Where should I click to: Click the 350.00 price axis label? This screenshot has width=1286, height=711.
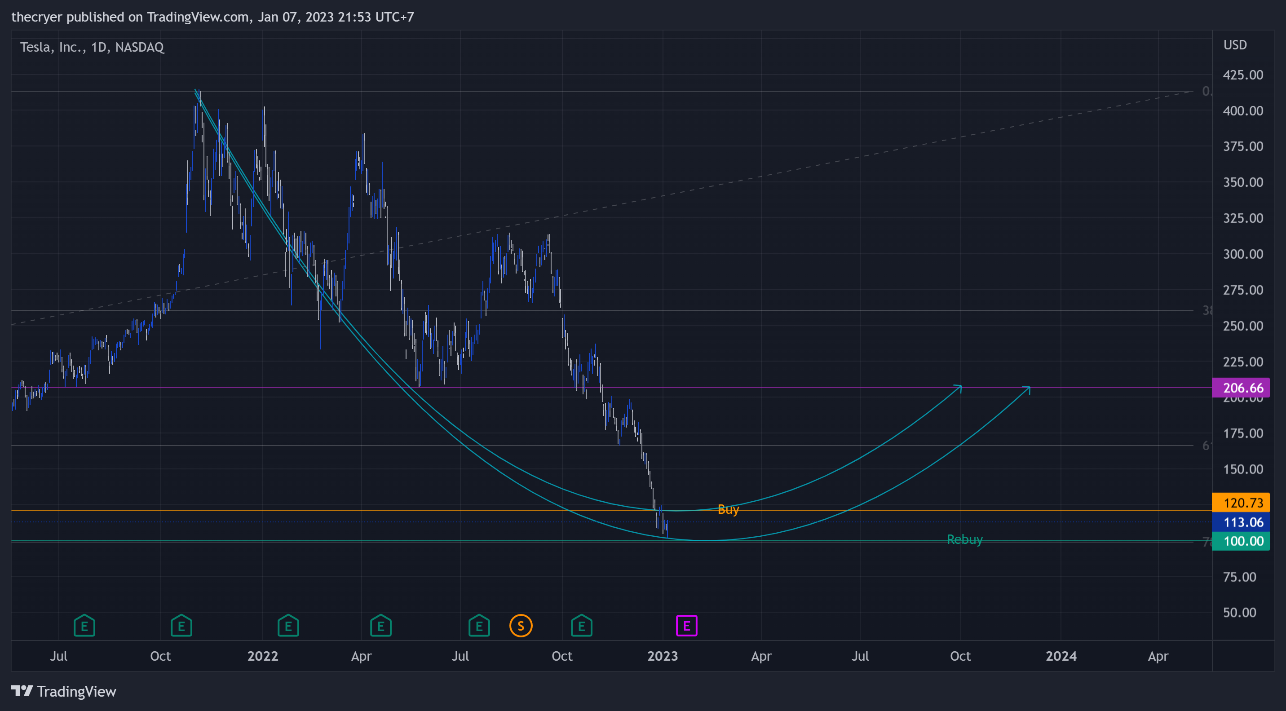coord(1242,182)
